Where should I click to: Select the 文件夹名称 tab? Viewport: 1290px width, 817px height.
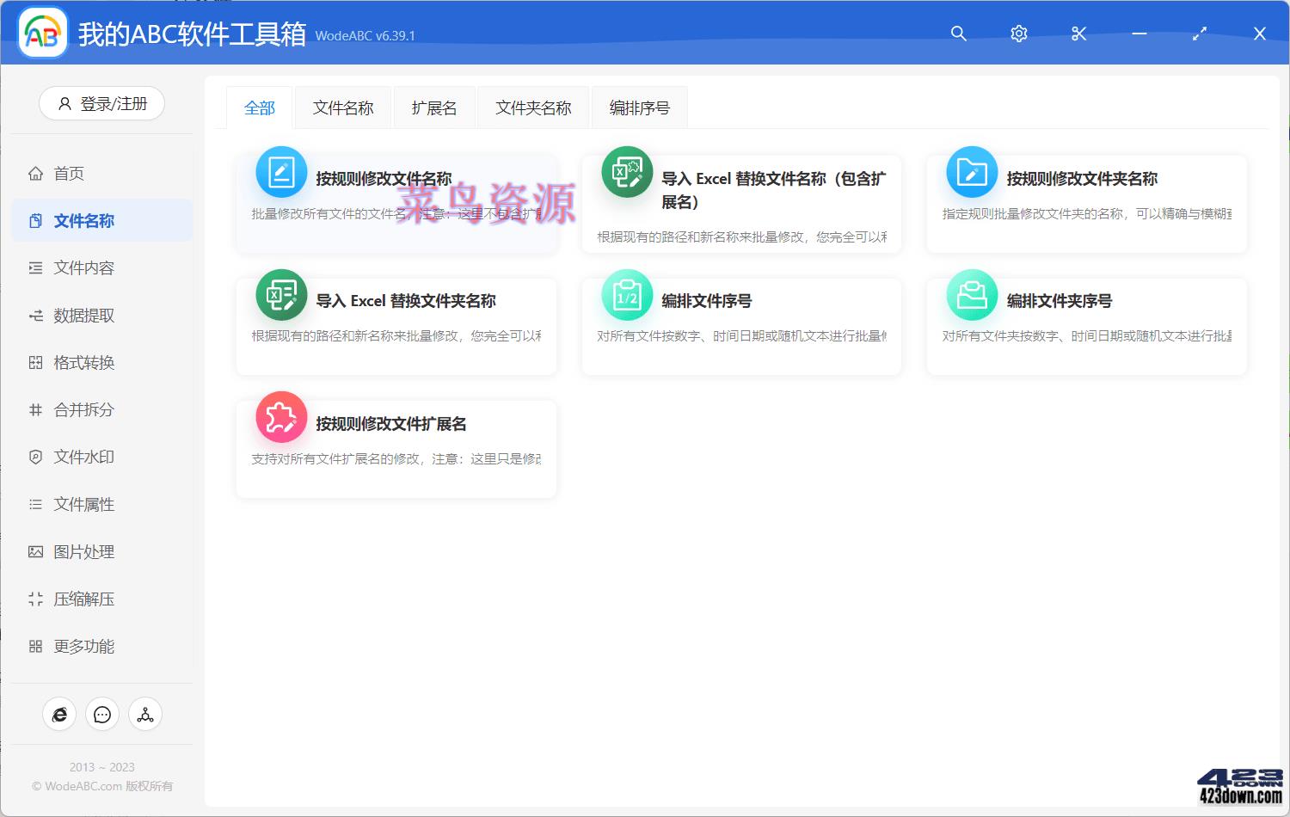pos(532,107)
